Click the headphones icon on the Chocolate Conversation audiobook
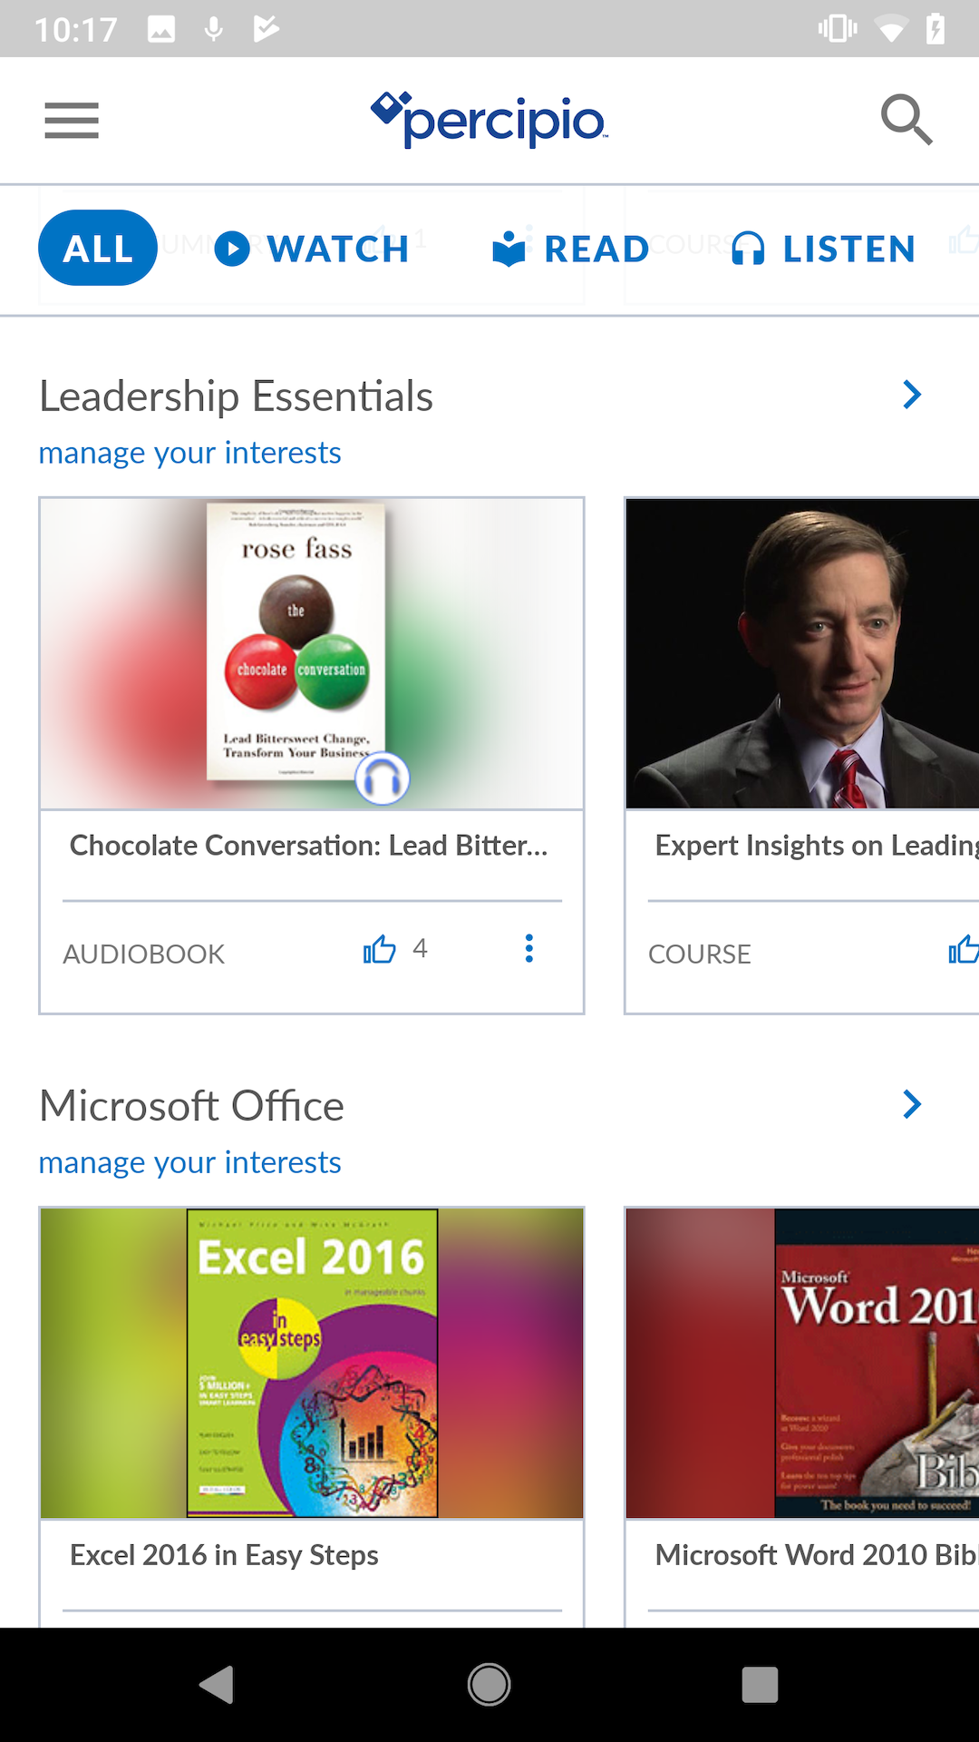Screen dimensions: 979x1742 click(x=383, y=778)
